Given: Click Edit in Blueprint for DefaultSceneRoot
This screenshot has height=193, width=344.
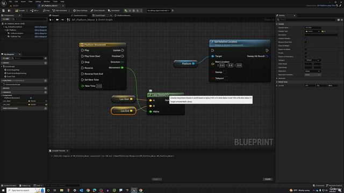Looking at the screenshot, I should [x=41, y=27].
